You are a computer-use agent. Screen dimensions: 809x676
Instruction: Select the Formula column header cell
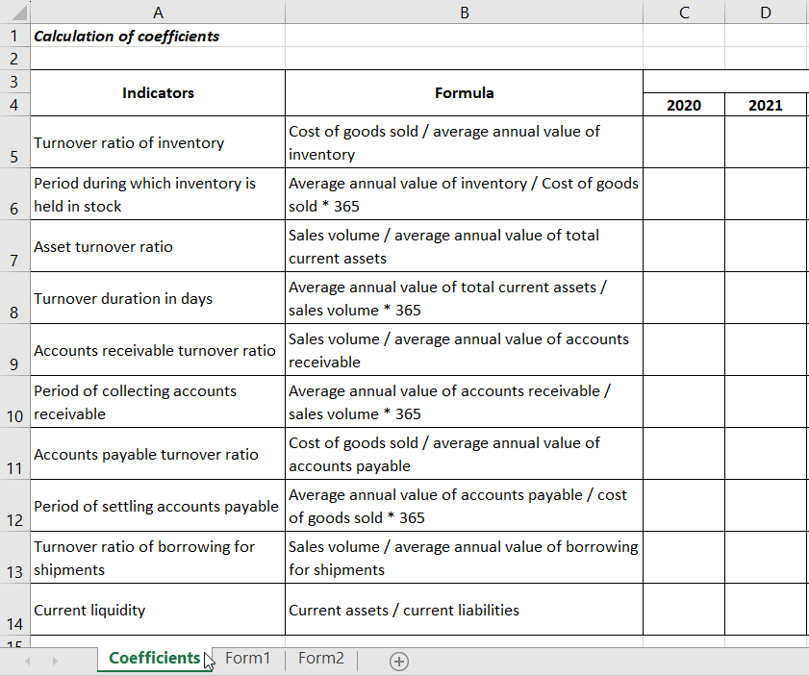pyautogui.click(x=465, y=92)
